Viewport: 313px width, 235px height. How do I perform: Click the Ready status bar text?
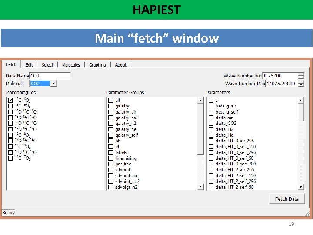8,212
